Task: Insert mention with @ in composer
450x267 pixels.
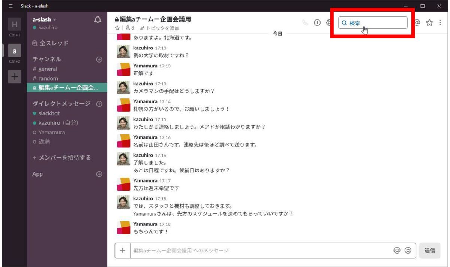Action: click(397, 250)
